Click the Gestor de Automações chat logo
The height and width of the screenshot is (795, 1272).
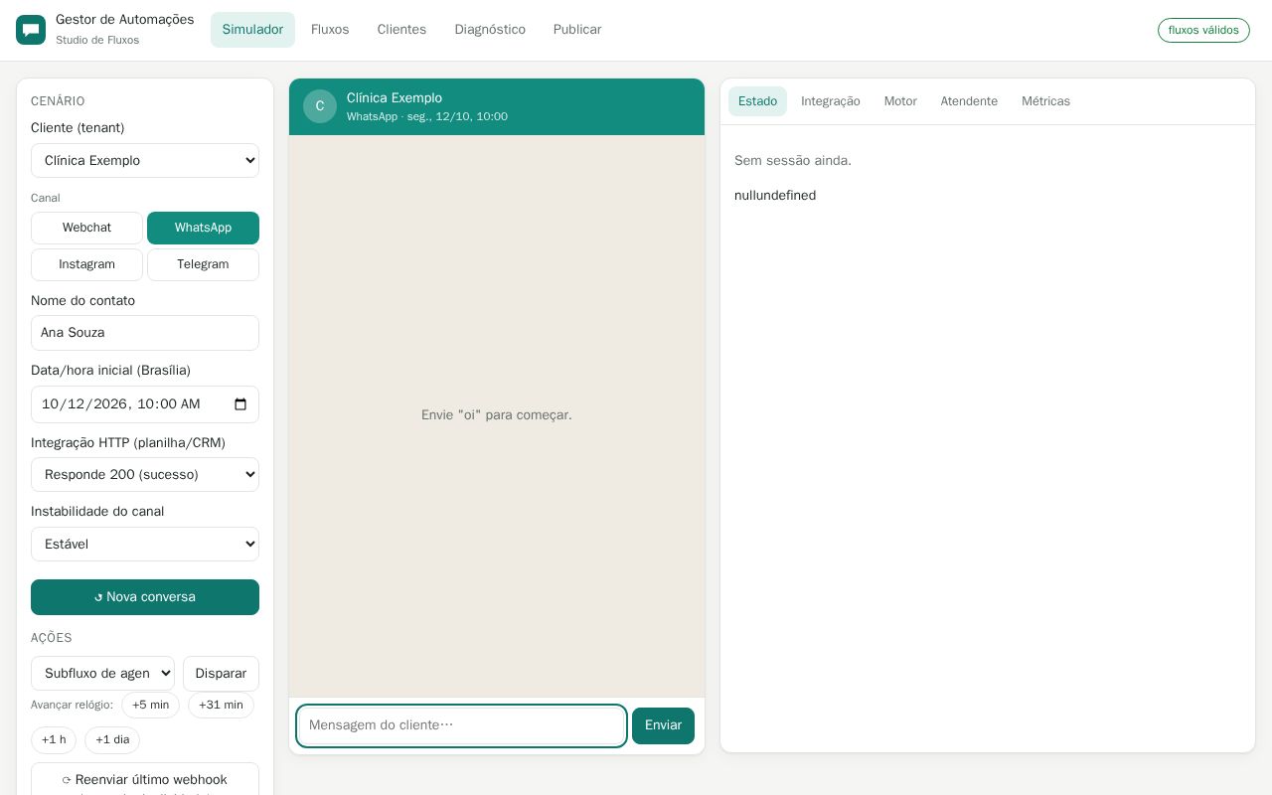[31, 30]
